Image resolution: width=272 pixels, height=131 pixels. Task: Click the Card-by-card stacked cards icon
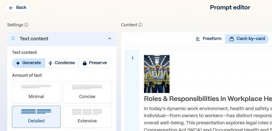point(232,39)
